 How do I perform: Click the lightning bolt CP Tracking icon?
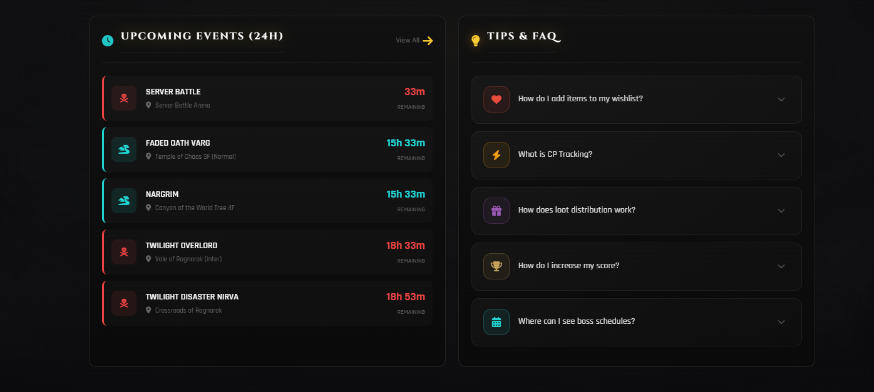496,155
